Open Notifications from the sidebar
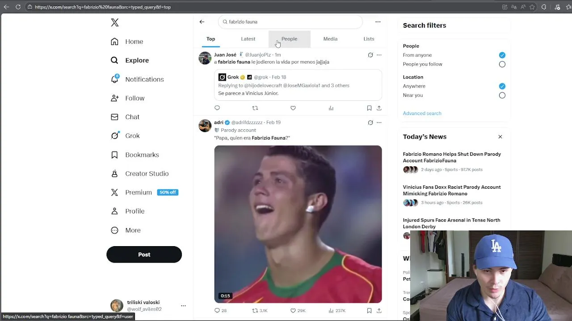This screenshot has width=572, height=321. [137, 79]
